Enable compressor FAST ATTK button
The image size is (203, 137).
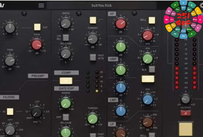93,57
